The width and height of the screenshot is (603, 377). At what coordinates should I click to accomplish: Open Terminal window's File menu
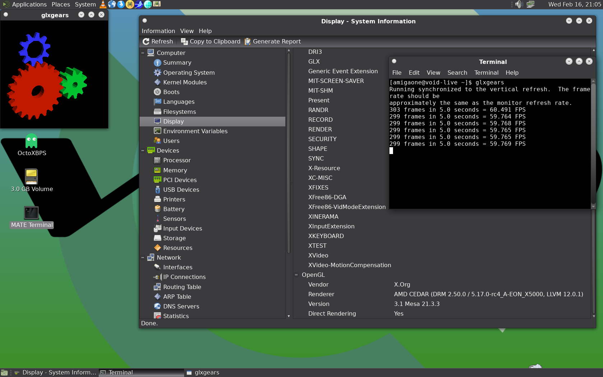click(x=397, y=73)
